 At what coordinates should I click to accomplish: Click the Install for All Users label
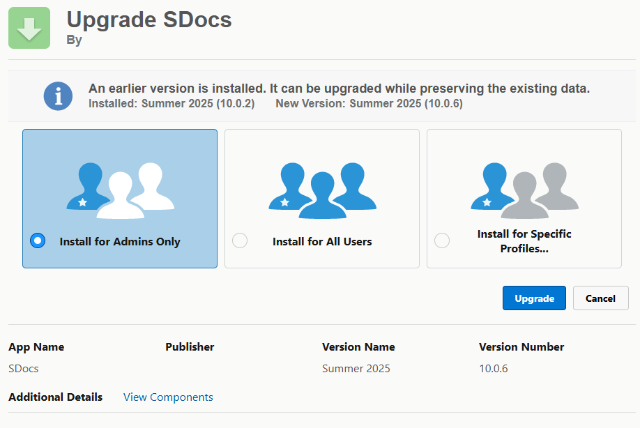click(x=322, y=242)
